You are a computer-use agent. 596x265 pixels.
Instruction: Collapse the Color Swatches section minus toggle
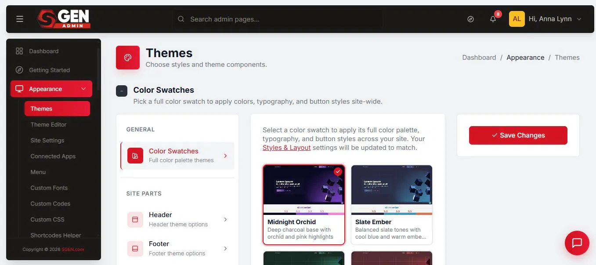[x=122, y=91]
